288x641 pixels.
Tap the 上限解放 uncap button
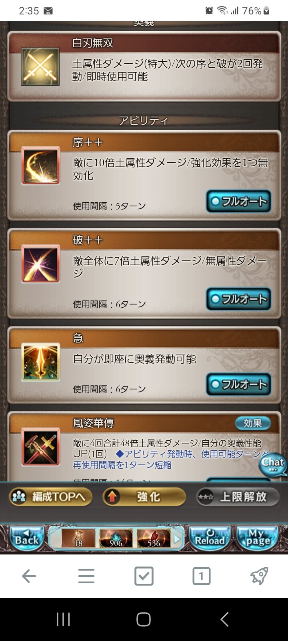tap(238, 497)
